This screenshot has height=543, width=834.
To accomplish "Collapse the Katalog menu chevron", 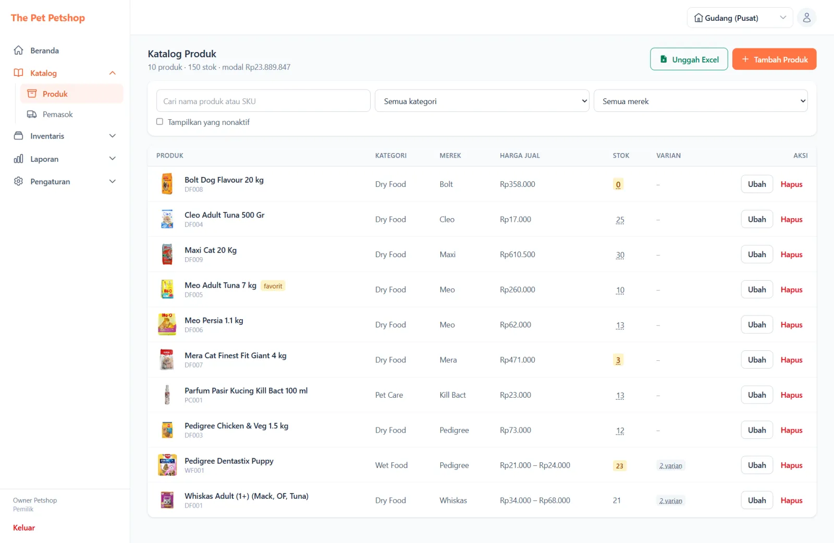I will tap(113, 73).
